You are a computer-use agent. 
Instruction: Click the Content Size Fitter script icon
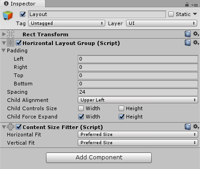click(11, 127)
